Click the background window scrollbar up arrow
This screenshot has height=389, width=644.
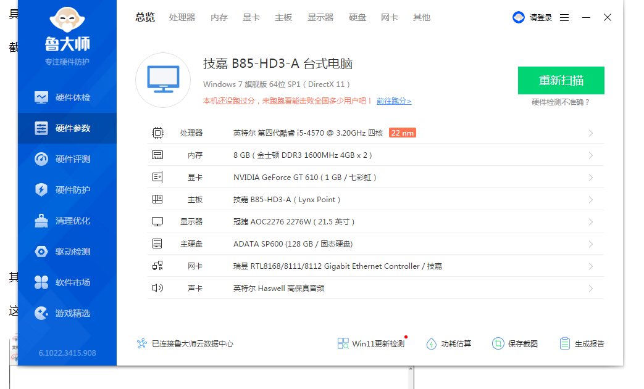click(x=411, y=369)
